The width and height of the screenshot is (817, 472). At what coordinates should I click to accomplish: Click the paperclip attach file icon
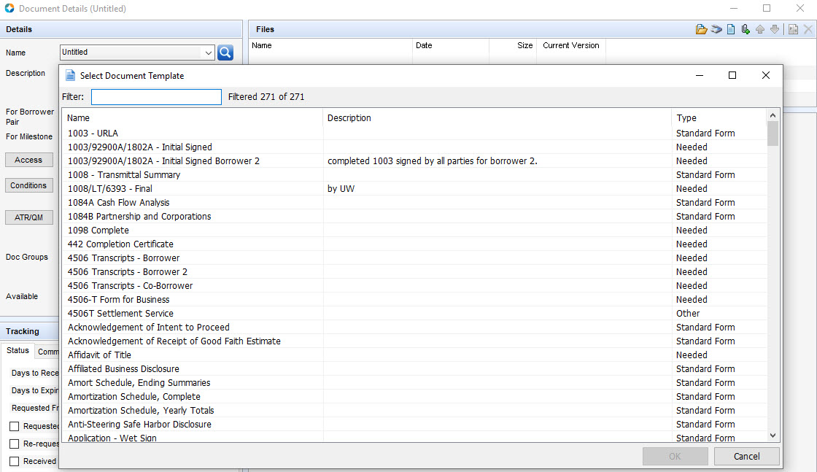pos(745,29)
